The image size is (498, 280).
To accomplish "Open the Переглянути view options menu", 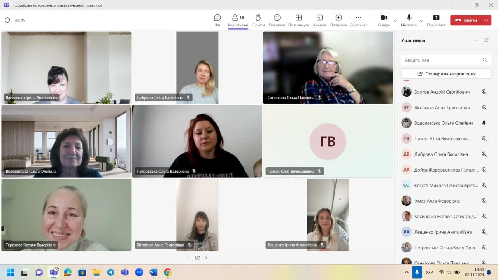I will click(298, 20).
